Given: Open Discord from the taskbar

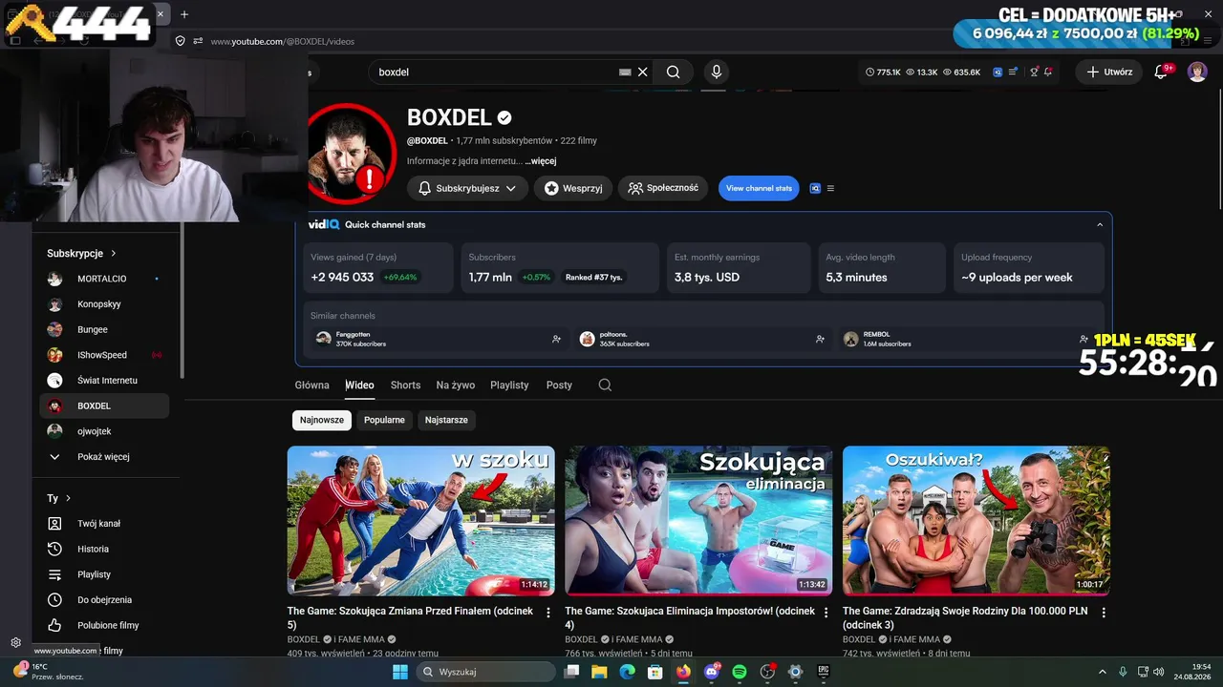Looking at the screenshot, I should point(711,672).
